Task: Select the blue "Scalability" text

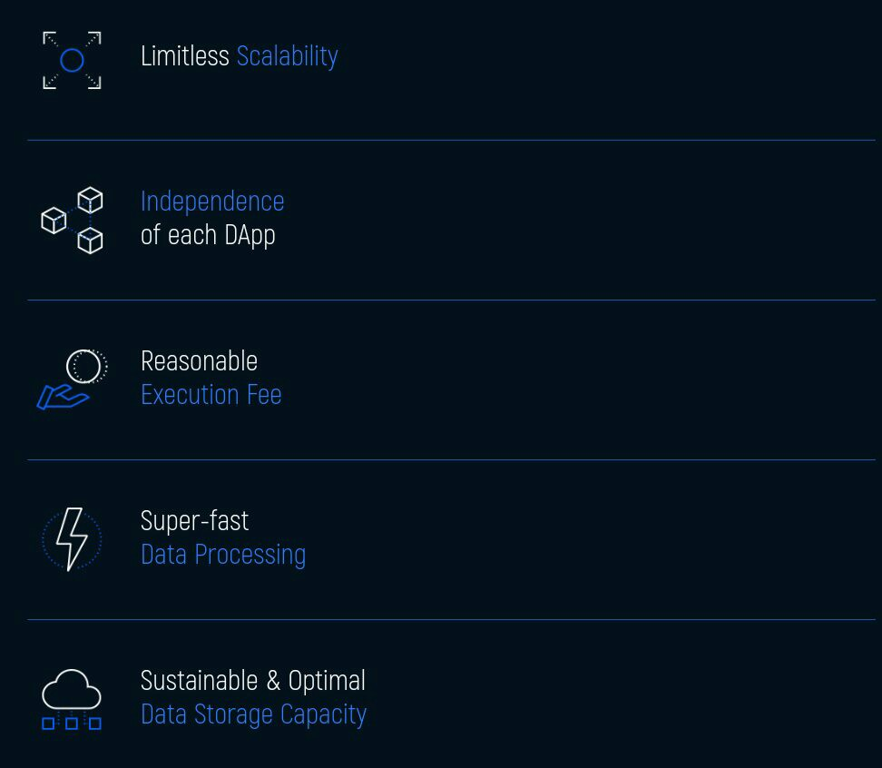Action: (287, 56)
